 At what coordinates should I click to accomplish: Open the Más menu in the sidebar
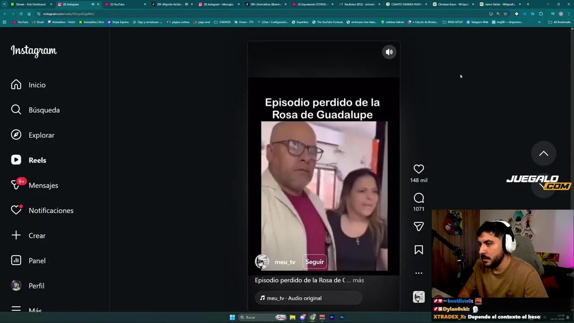[x=26, y=310]
